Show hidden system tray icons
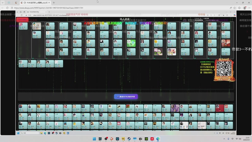Viewport: 252px width, 142px height. [x=224, y=139]
